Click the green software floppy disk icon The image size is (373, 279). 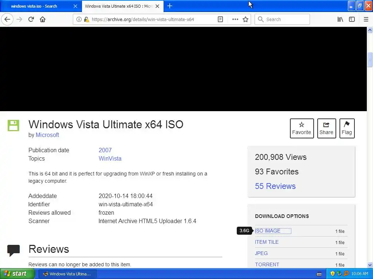pos(13,125)
